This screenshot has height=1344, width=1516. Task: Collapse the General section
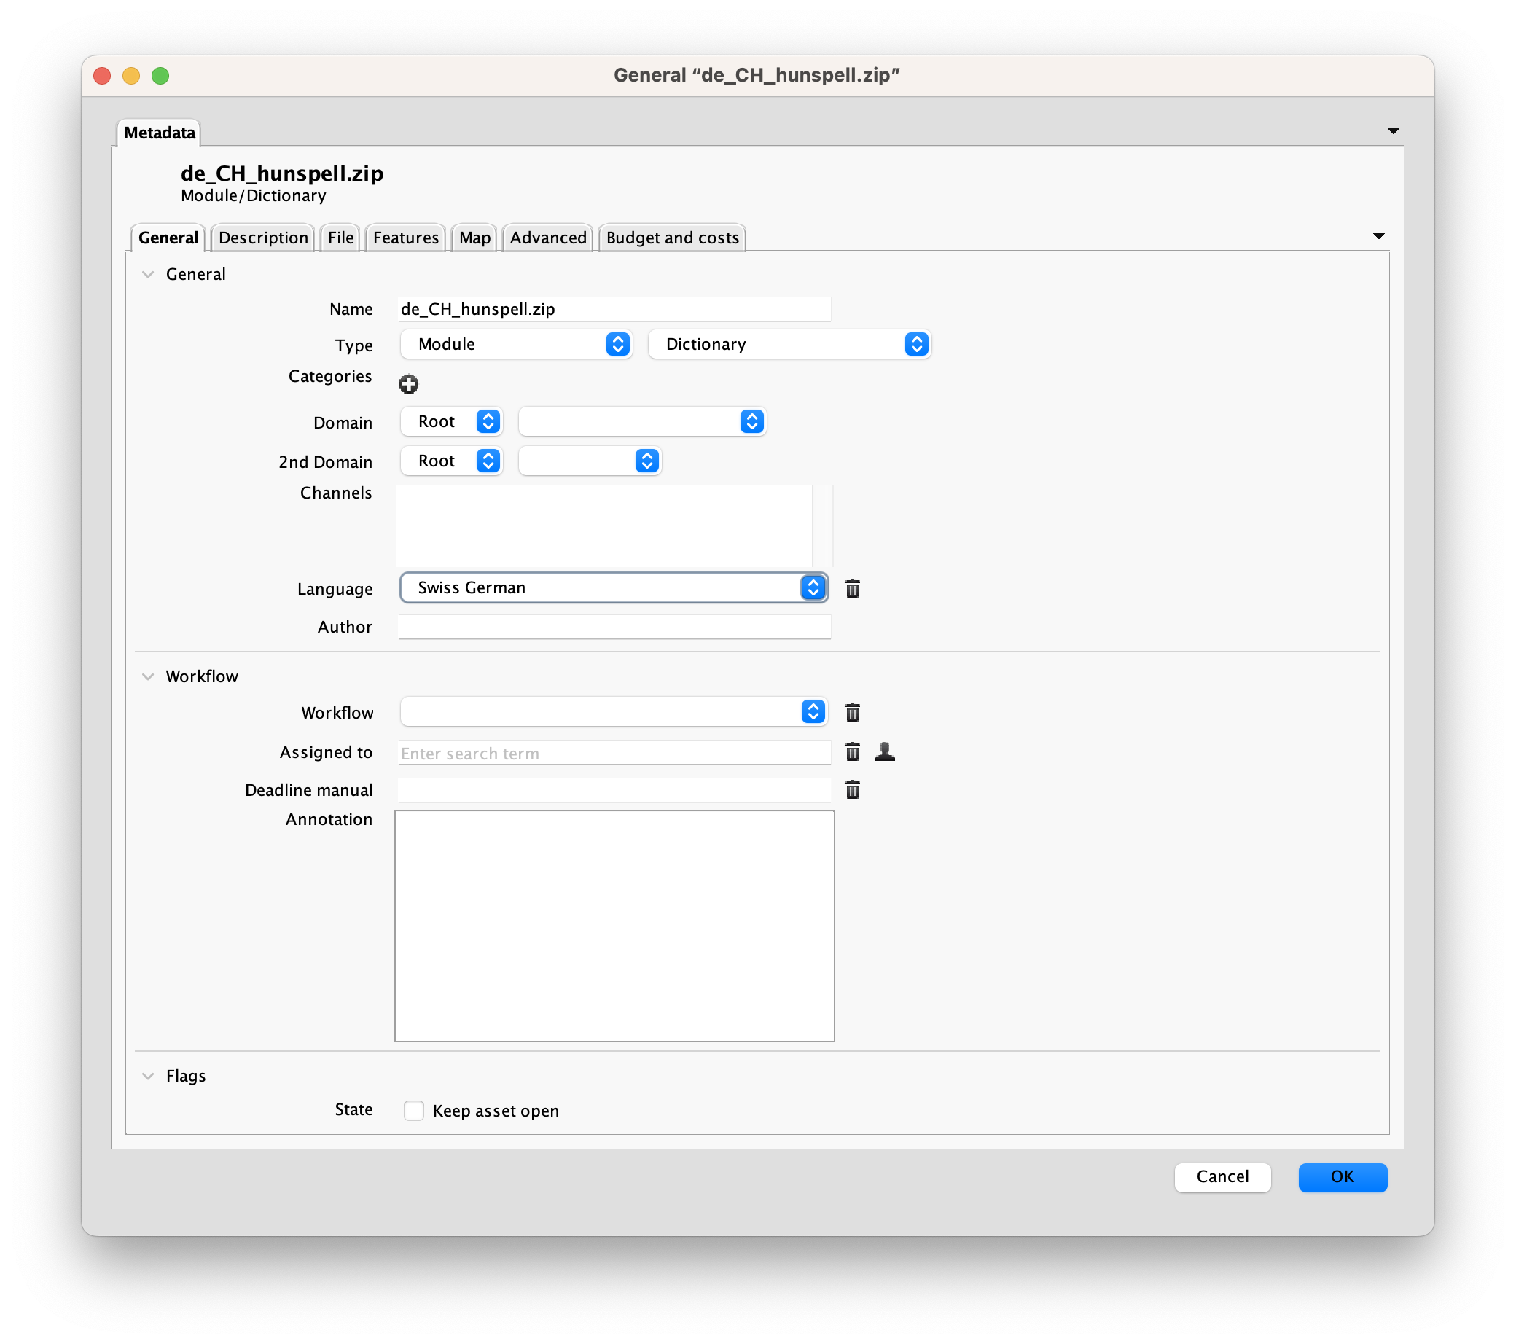[x=149, y=275]
